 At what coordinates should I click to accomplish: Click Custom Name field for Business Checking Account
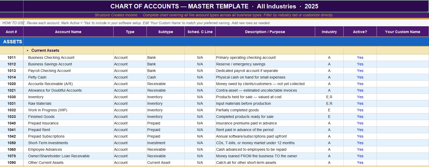403,58
